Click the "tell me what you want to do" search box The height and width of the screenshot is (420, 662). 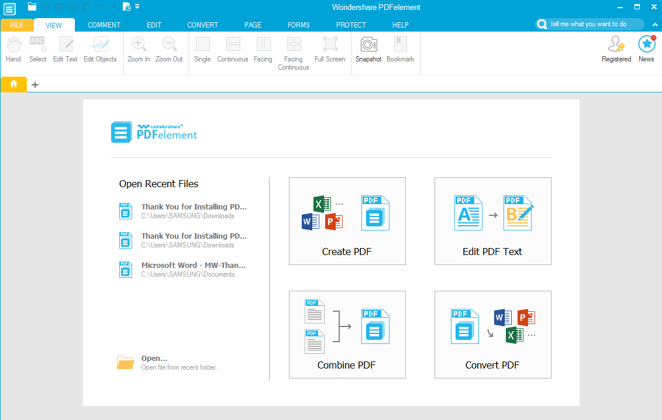589,25
